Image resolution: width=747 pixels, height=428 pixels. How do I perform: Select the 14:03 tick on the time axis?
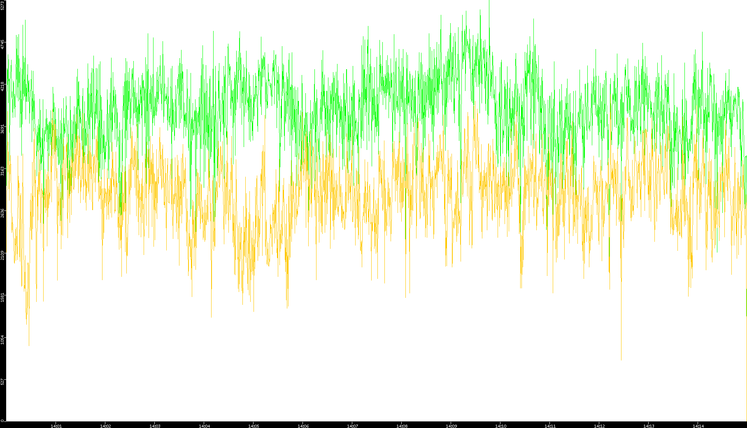click(x=155, y=426)
